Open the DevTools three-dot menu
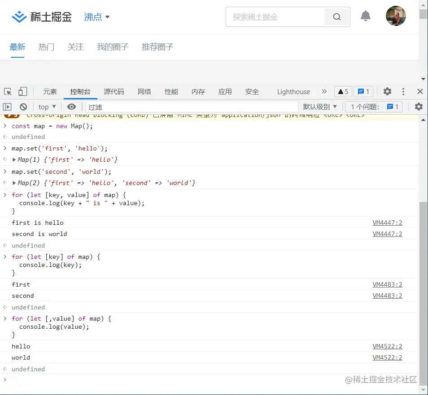The height and width of the screenshot is (395, 428). (403, 91)
